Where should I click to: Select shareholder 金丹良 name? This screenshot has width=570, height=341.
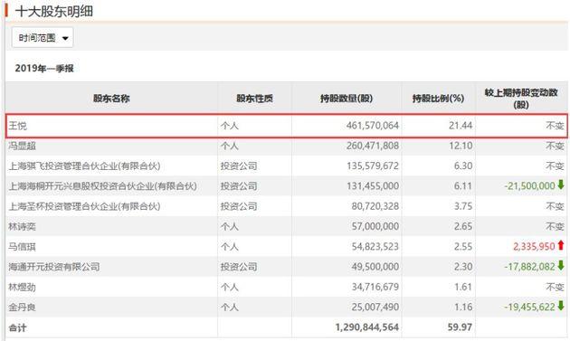pyautogui.click(x=23, y=308)
